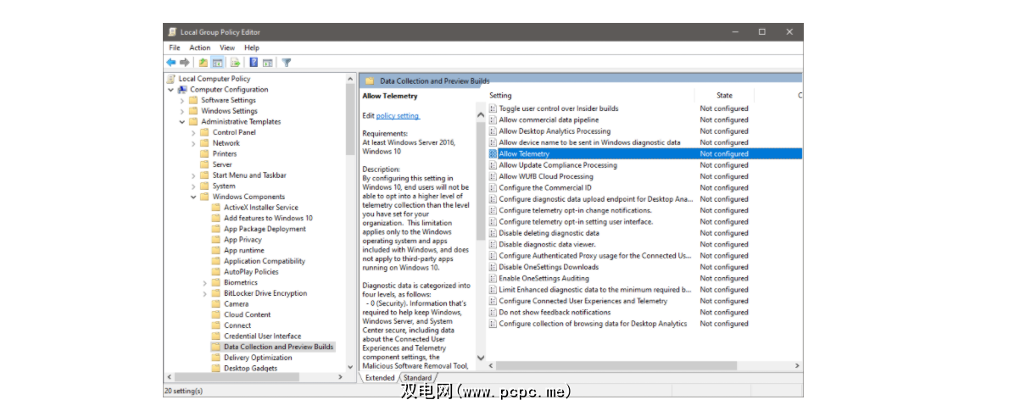The image size is (1009, 411).
Task: Click policy icon beside Disable OneSettings Downloads
Action: tap(493, 267)
